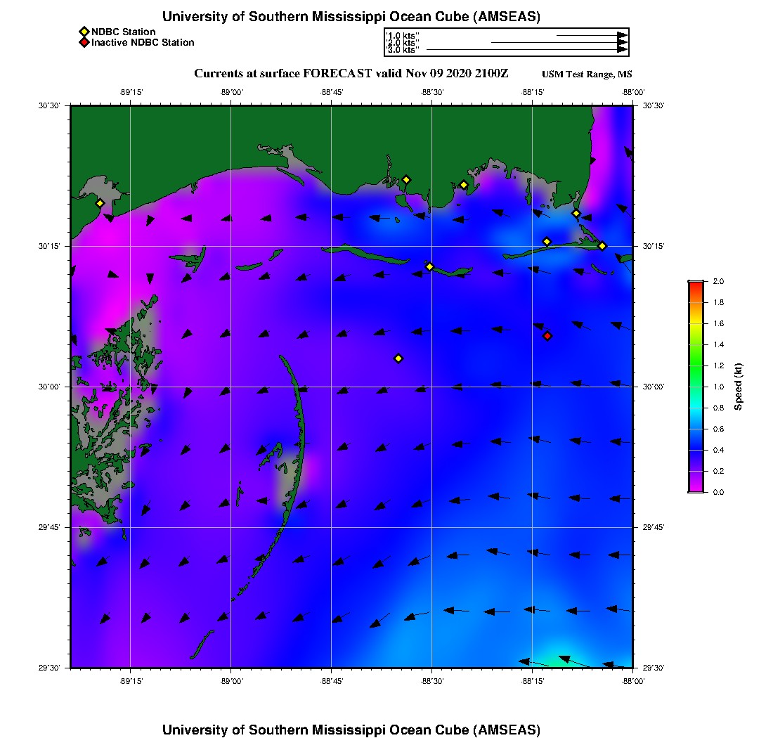The image size is (773, 738).
Task: Click the 3.0 kts scale arrow in the legend
Action: (x=527, y=50)
